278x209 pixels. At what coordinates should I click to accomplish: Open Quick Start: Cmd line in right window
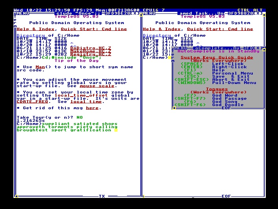[220, 29]
